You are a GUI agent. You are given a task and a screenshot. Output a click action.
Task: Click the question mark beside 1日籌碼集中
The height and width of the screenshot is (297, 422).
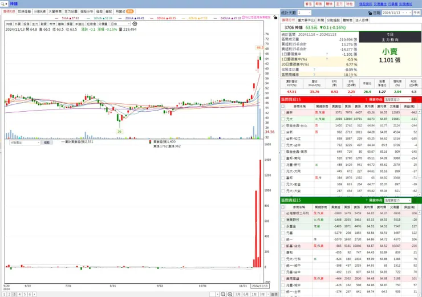tap(327, 54)
